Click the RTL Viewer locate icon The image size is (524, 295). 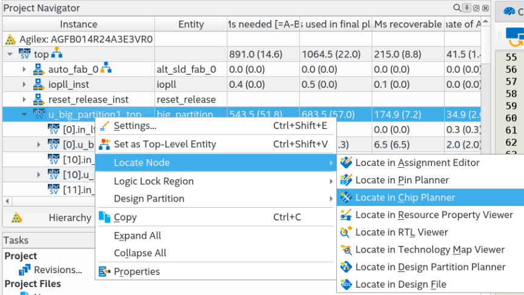(x=346, y=232)
